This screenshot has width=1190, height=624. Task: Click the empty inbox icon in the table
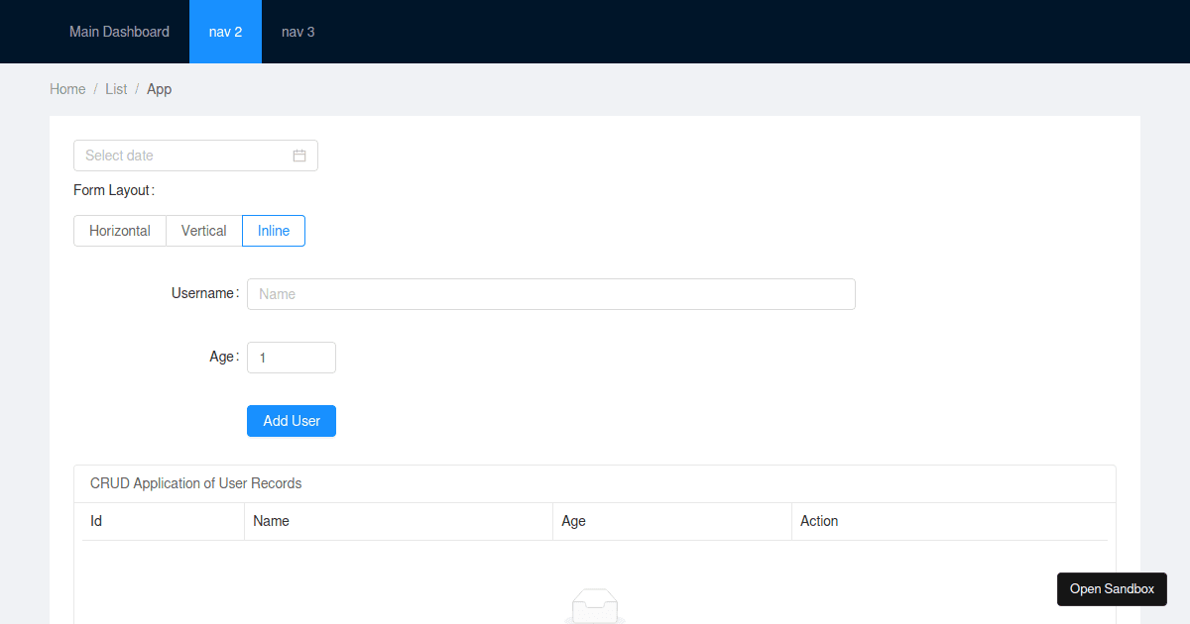coord(594,606)
